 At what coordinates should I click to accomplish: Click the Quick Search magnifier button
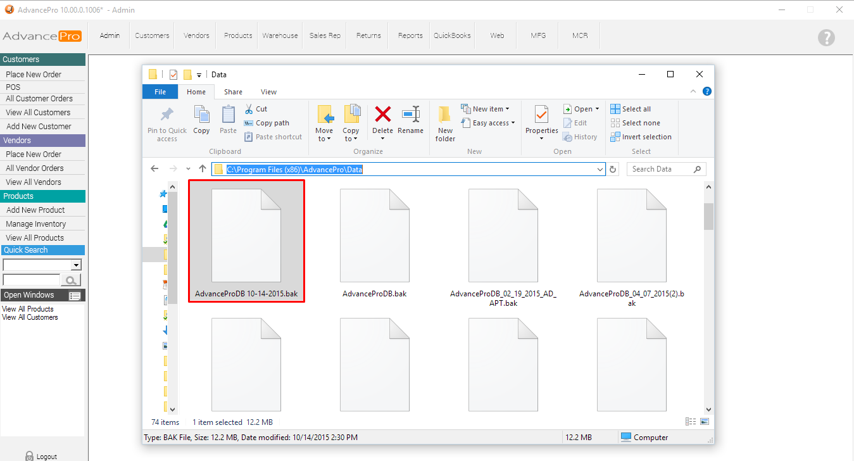(71, 280)
